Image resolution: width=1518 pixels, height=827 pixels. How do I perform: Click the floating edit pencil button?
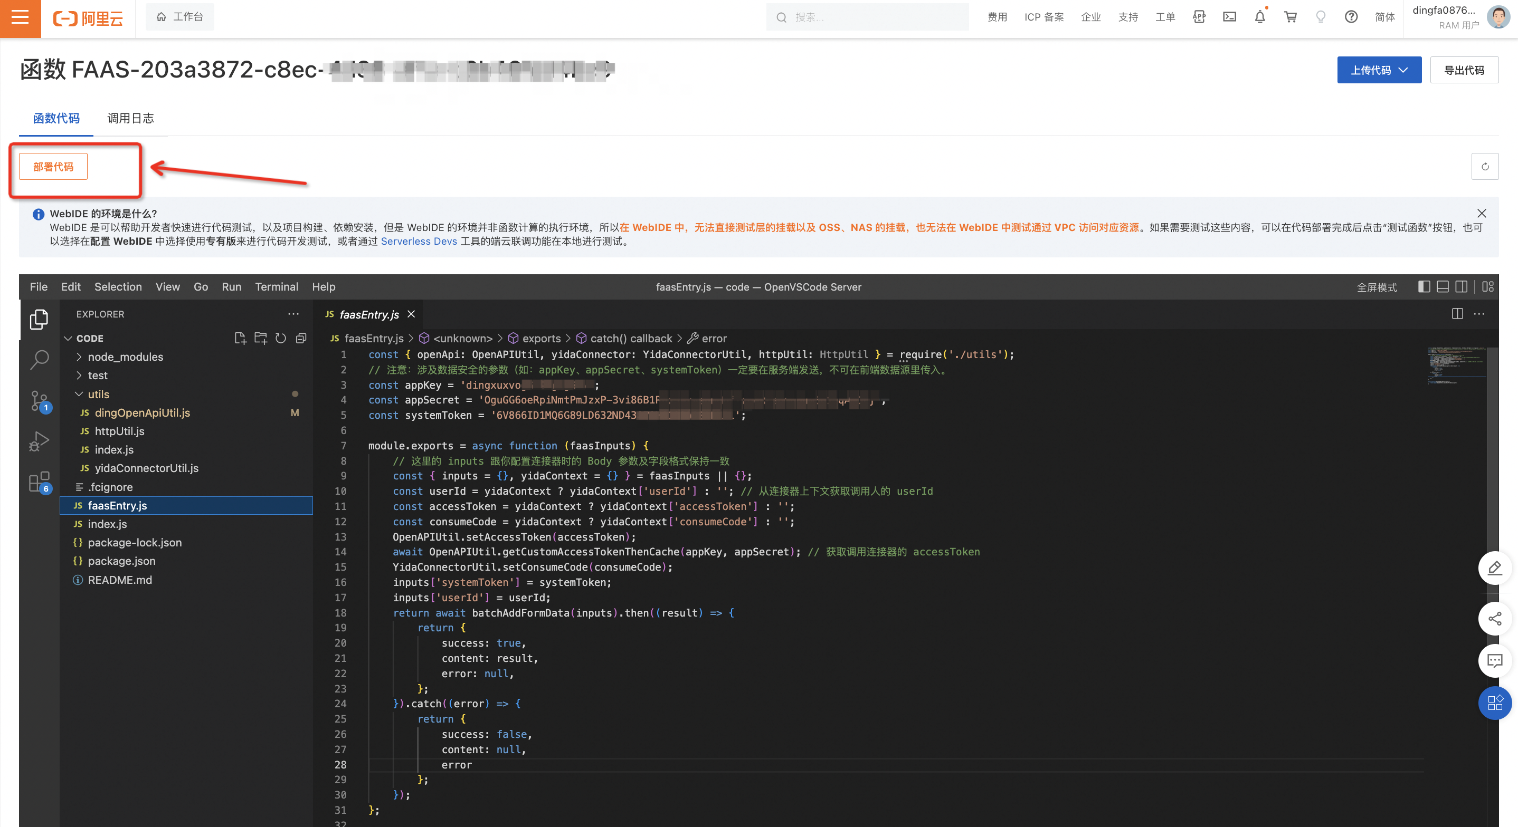pyautogui.click(x=1494, y=568)
